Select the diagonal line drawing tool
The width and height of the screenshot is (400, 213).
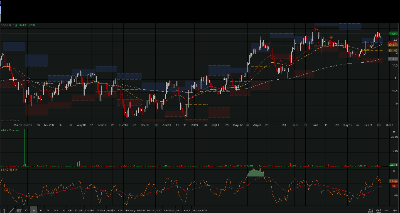pos(11,211)
